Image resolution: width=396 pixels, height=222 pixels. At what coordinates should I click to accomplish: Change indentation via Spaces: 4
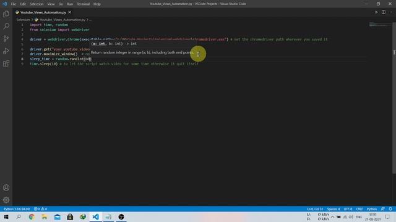(334, 209)
